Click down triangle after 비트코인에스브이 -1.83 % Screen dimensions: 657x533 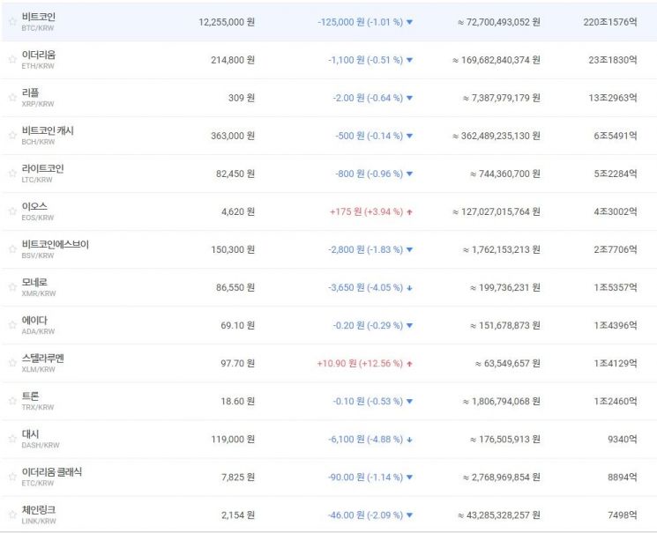[x=410, y=250]
